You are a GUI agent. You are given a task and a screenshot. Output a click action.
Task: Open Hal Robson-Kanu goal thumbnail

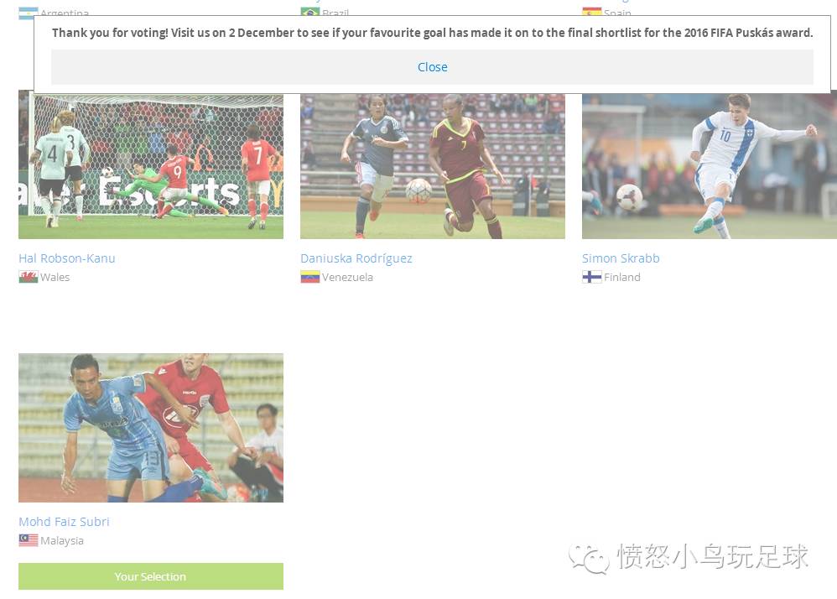click(x=150, y=164)
